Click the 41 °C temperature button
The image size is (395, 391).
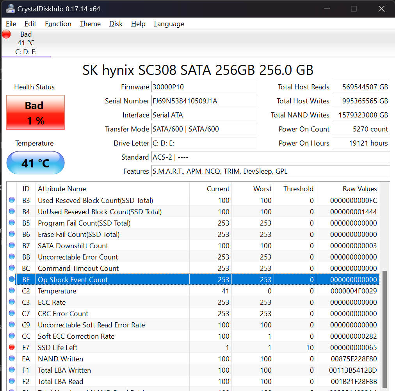tap(36, 163)
